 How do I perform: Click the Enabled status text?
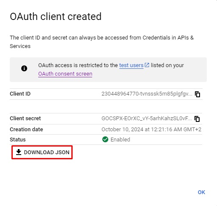(x=120, y=140)
